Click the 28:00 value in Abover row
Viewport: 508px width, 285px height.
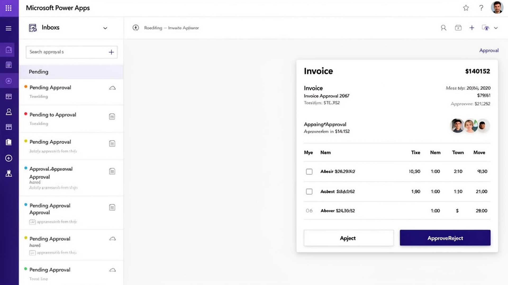pos(481,211)
